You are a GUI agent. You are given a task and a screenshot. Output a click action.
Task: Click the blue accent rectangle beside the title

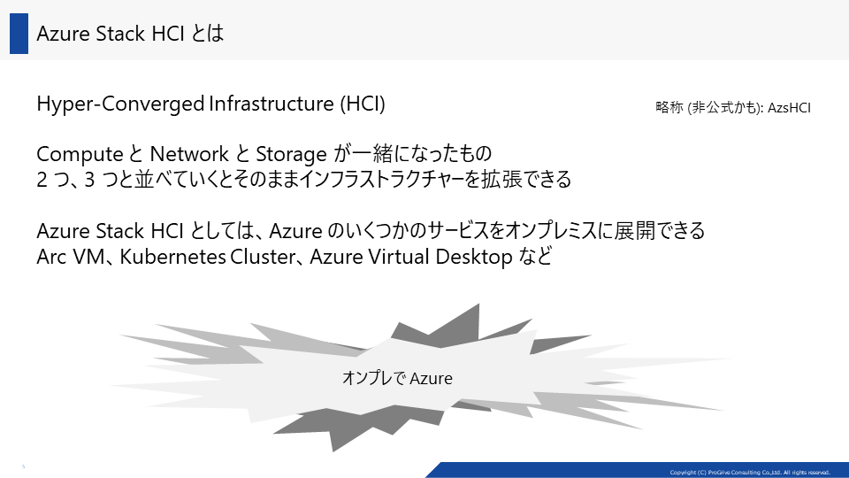pos(19,34)
